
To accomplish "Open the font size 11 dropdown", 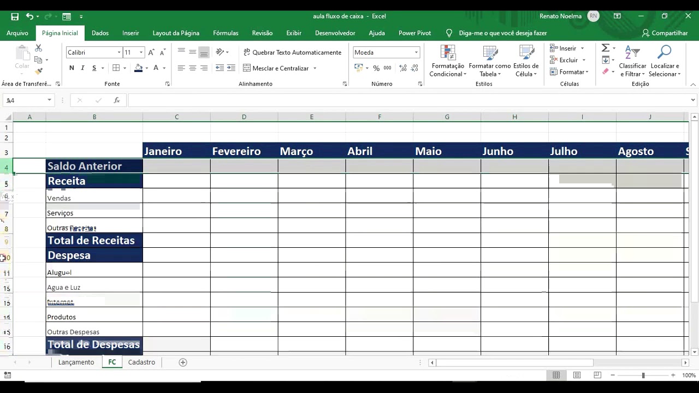I will click(x=141, y=52).
